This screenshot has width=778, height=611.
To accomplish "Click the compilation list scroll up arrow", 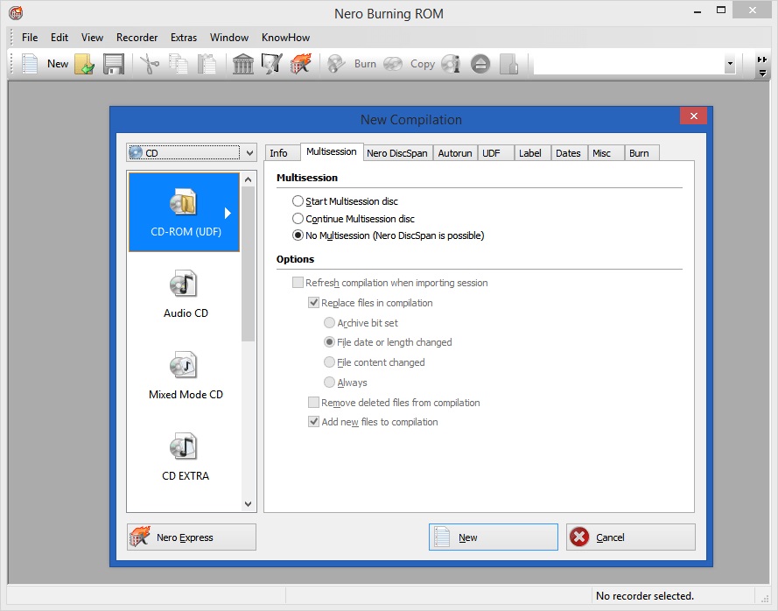I will (249, 179).
